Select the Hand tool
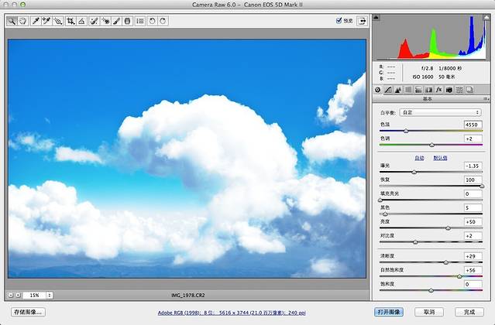495x325 pixels. pos(22,22)
